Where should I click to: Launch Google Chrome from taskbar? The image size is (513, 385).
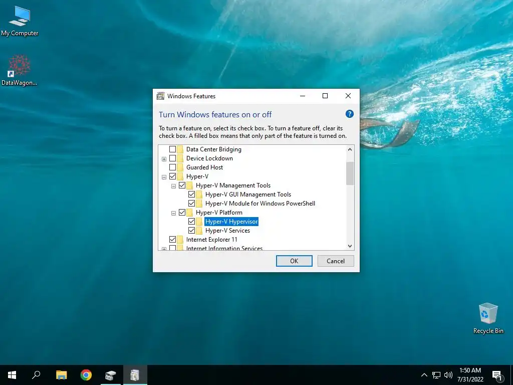[86, 375]
